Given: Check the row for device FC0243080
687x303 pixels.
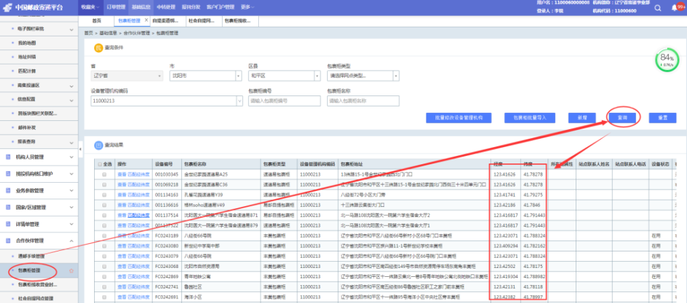Looking at the screenshot, I should tap(104, 246).
